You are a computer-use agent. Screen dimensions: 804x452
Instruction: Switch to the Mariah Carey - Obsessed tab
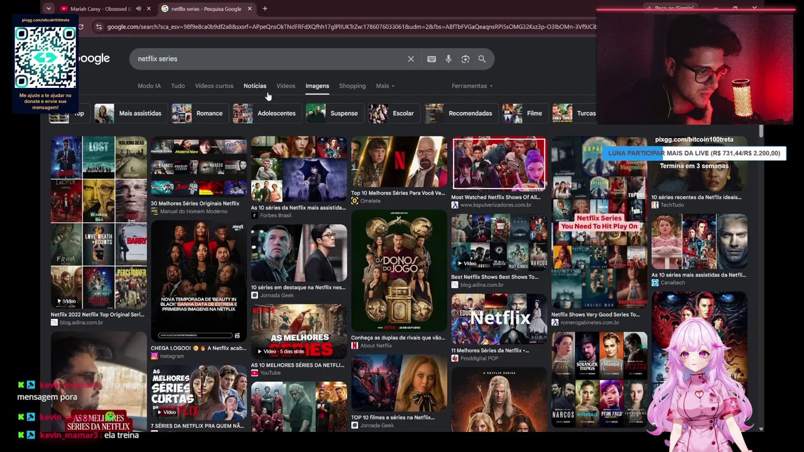click(x=100, y=9)
